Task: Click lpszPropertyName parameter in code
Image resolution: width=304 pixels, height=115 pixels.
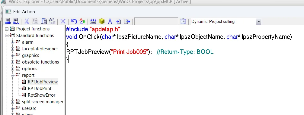Action: point(266,37)
